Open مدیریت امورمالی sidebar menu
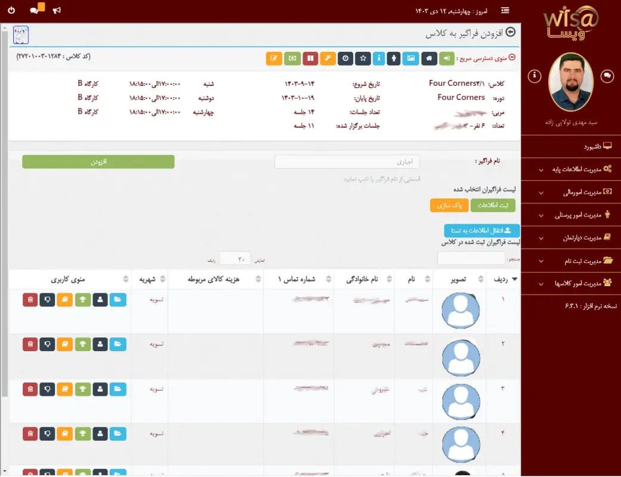The image size is (621, 477). pyautogui.click(x=571, y=192)
